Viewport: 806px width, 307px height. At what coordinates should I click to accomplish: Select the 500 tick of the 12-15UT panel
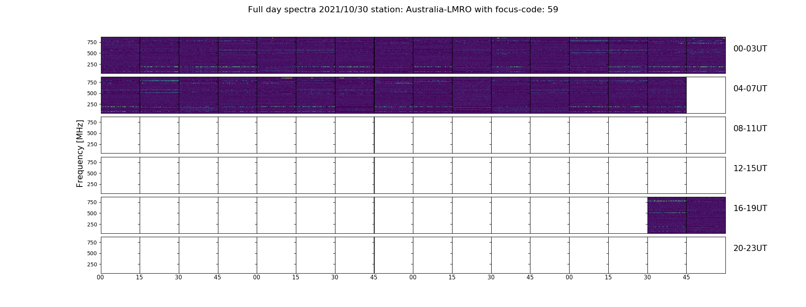(92, 173)
